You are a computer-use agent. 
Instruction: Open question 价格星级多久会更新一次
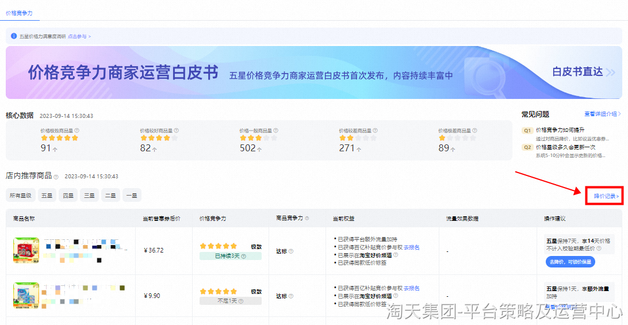(x=565, y=147)
